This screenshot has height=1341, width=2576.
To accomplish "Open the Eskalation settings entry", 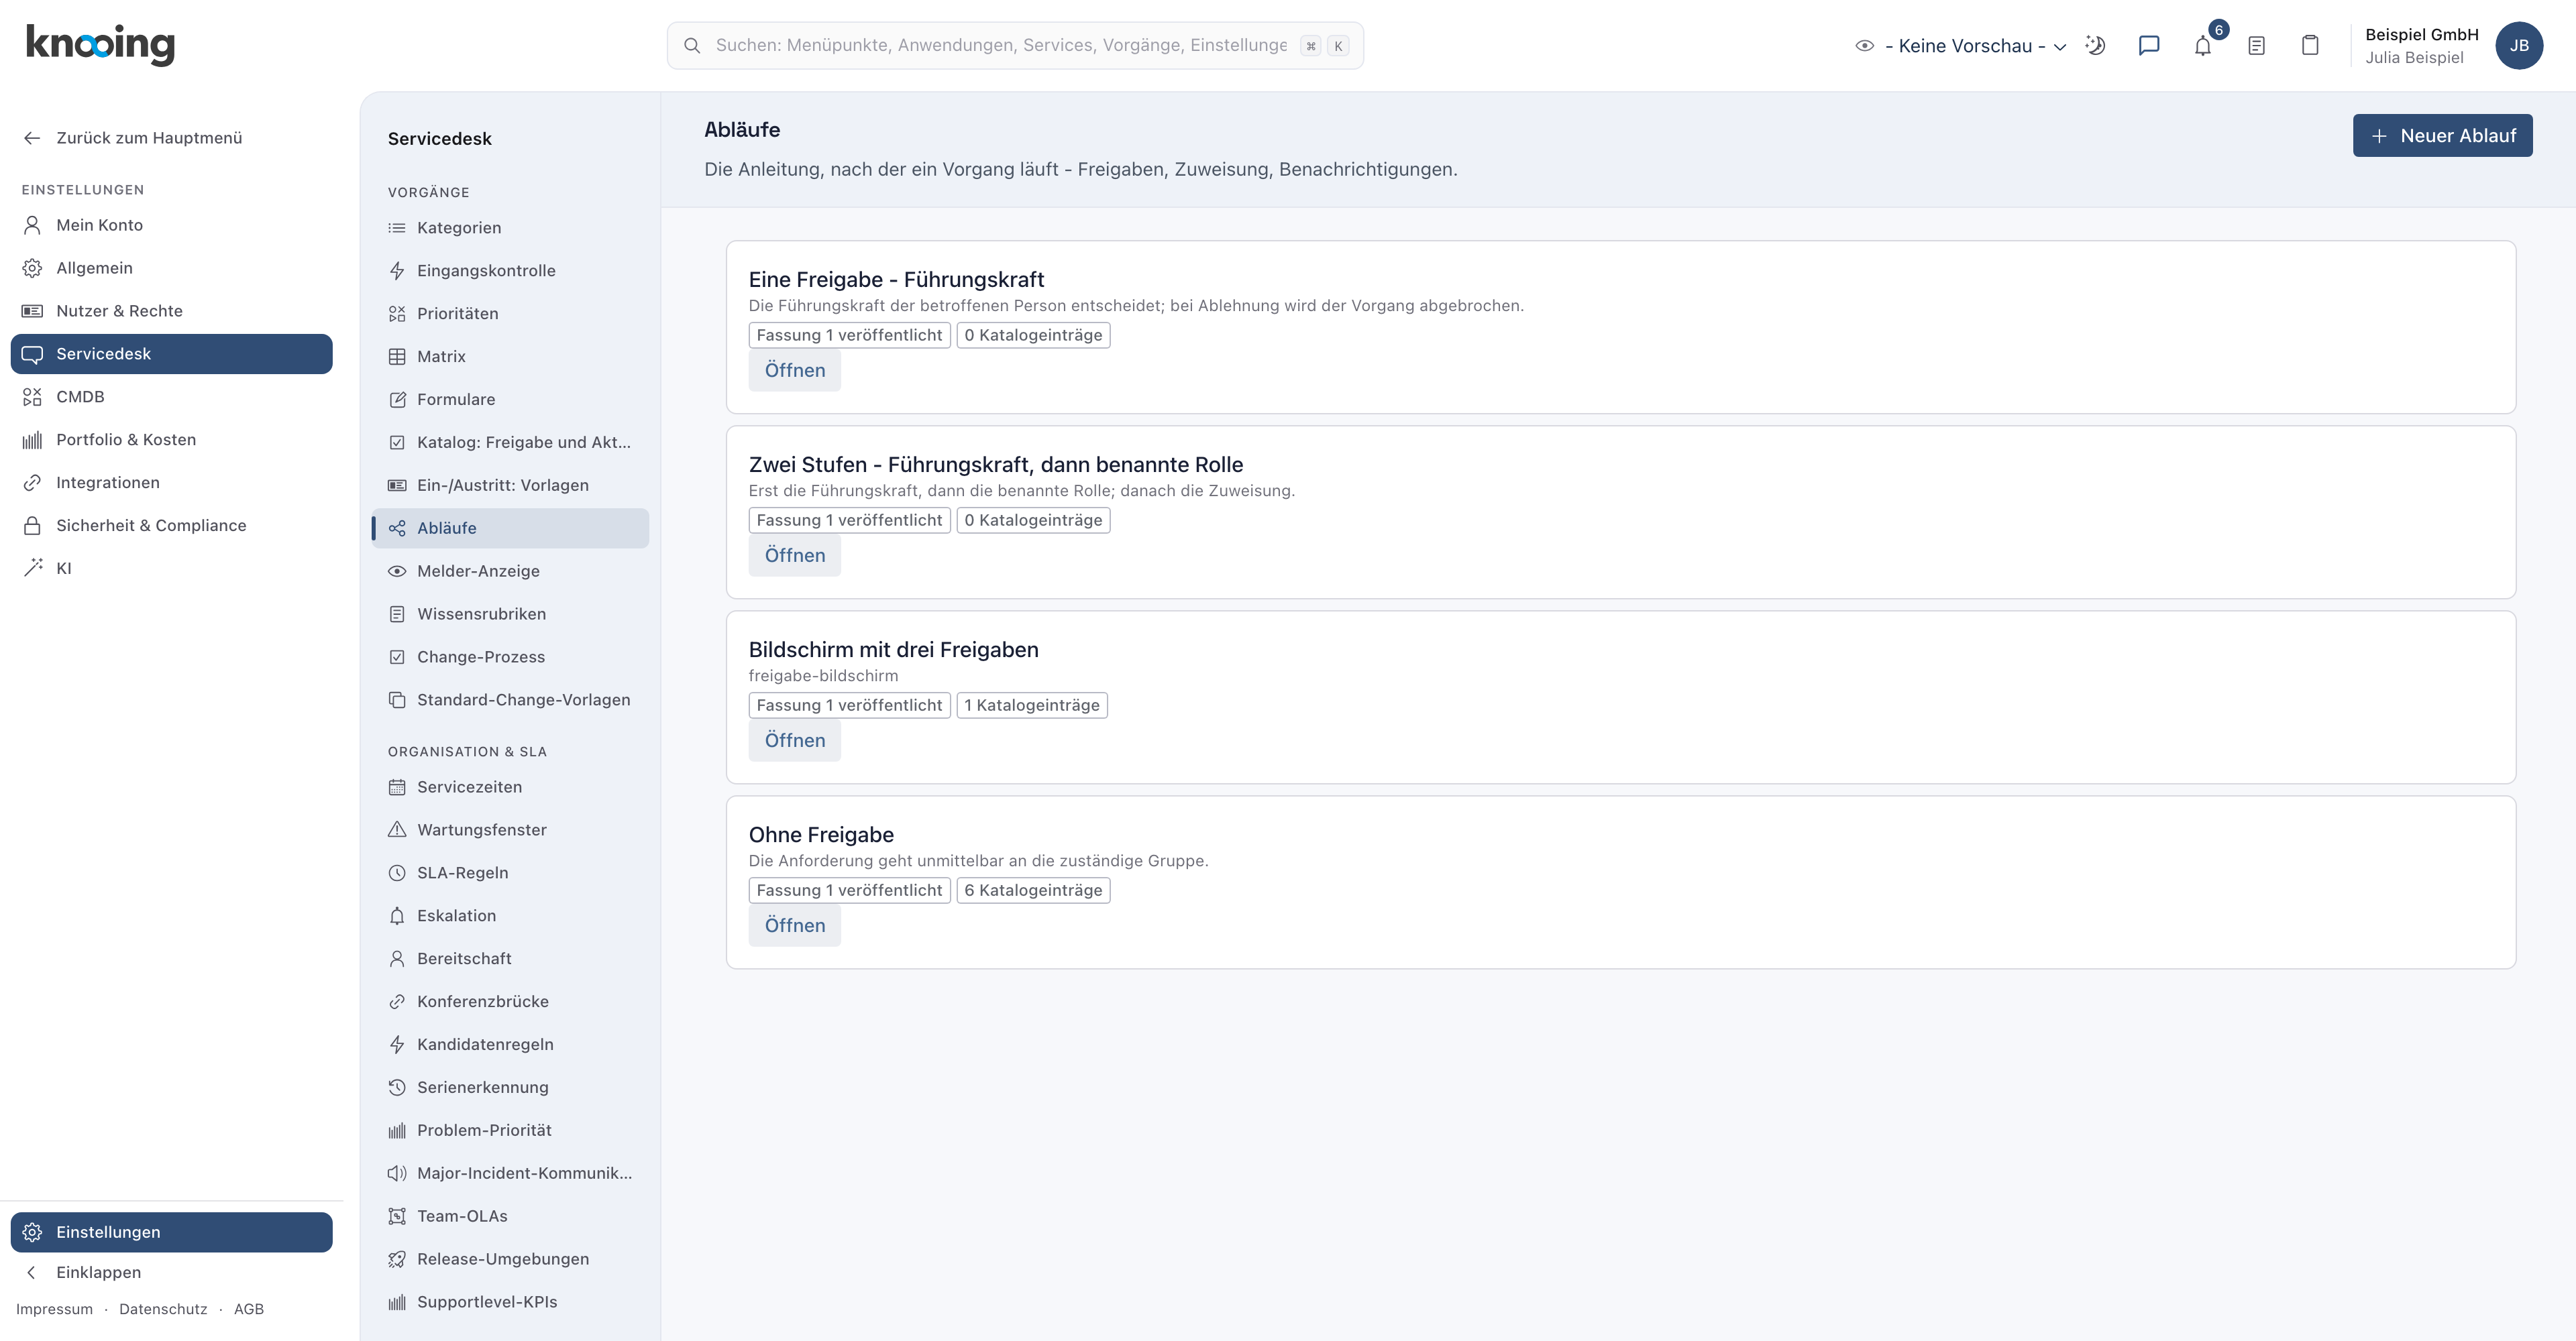I will pos(510,915).
